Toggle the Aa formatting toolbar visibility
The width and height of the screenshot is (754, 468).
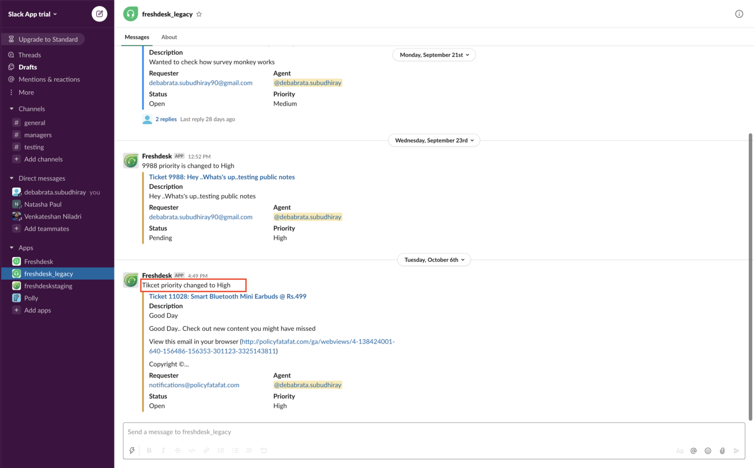(679, 450)
